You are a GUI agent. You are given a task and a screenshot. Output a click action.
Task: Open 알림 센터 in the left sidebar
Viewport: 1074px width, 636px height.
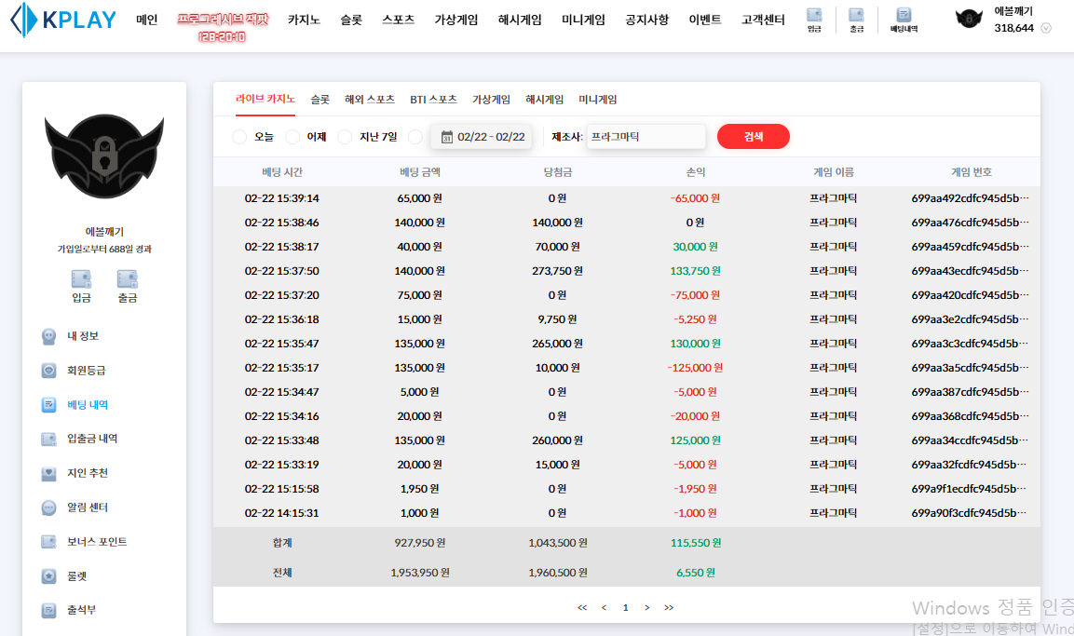coord(87,507)
